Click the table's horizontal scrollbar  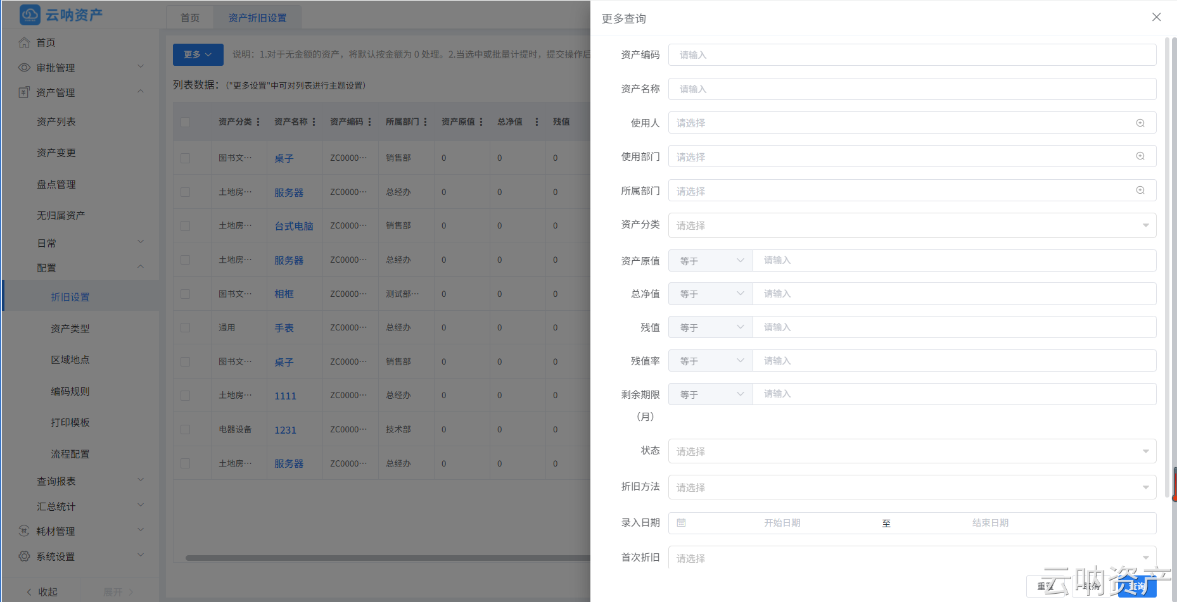[x=388, y=558]
